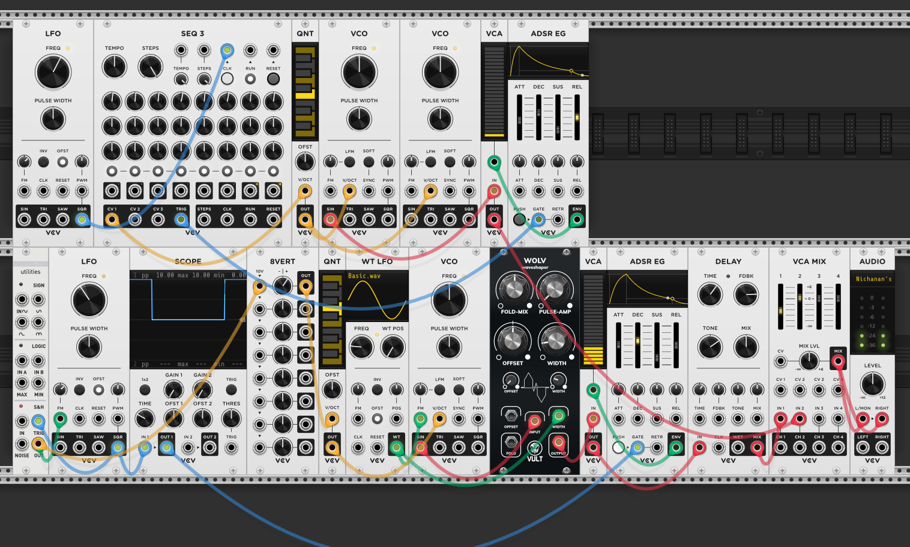The width and height of the screenshot is (910, 547).
Task: Click channel 1 fader on VCA MIX
Action: (780, 306)
